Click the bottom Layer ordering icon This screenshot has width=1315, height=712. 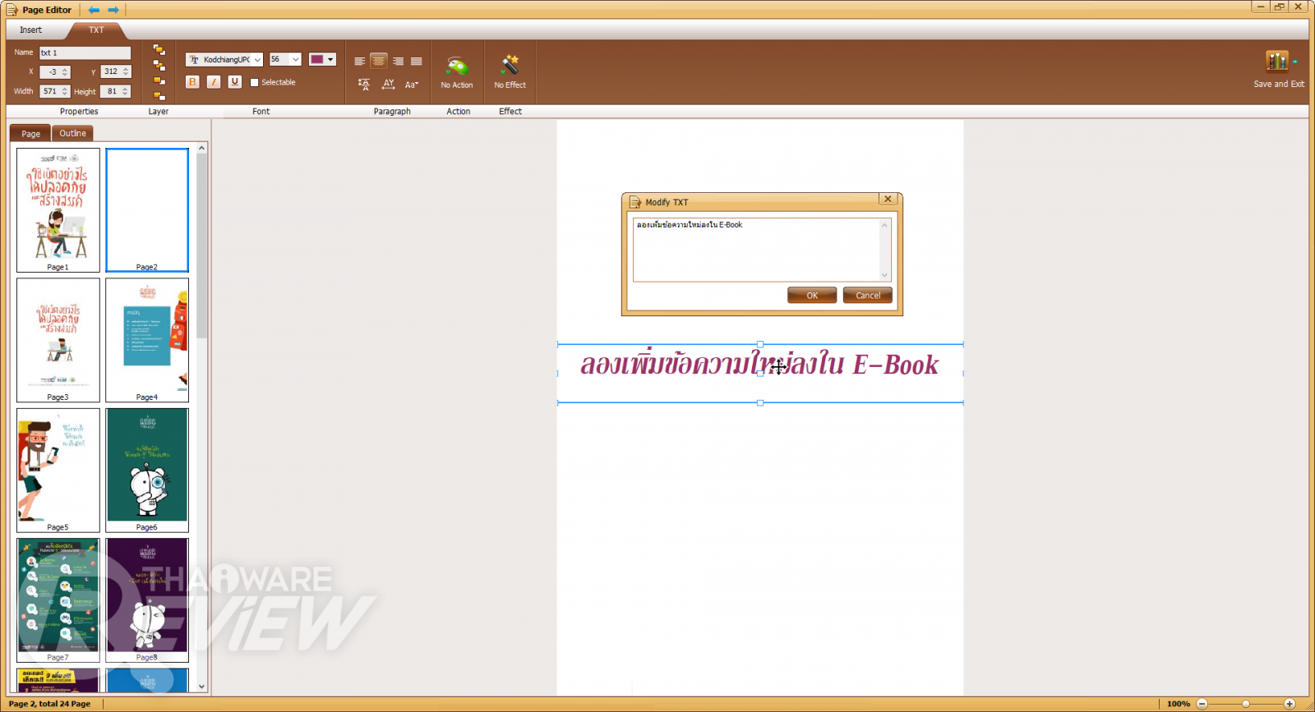point(159,95)
